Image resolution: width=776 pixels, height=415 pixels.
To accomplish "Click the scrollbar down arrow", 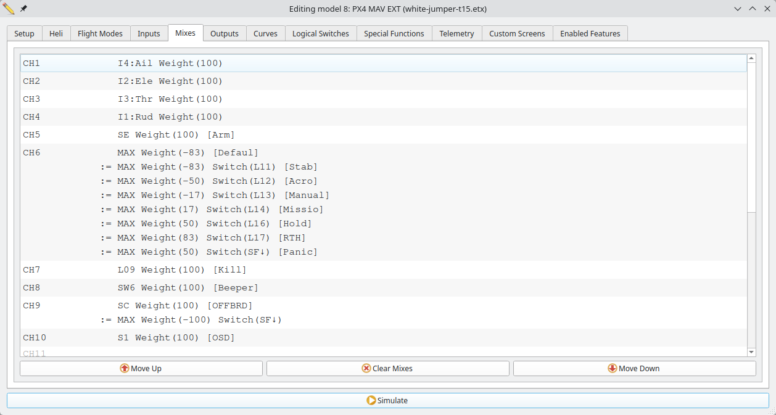I will pyautogui.click(x=751, y=351).
